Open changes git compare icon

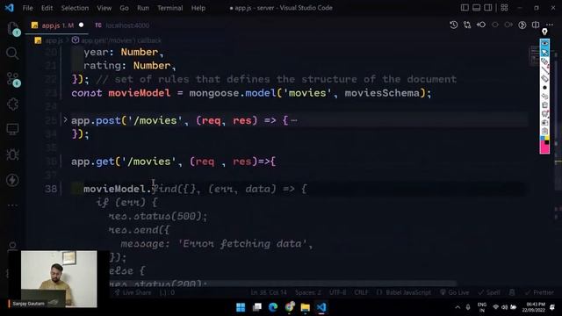pyautogui.click(x=467, y=25)
